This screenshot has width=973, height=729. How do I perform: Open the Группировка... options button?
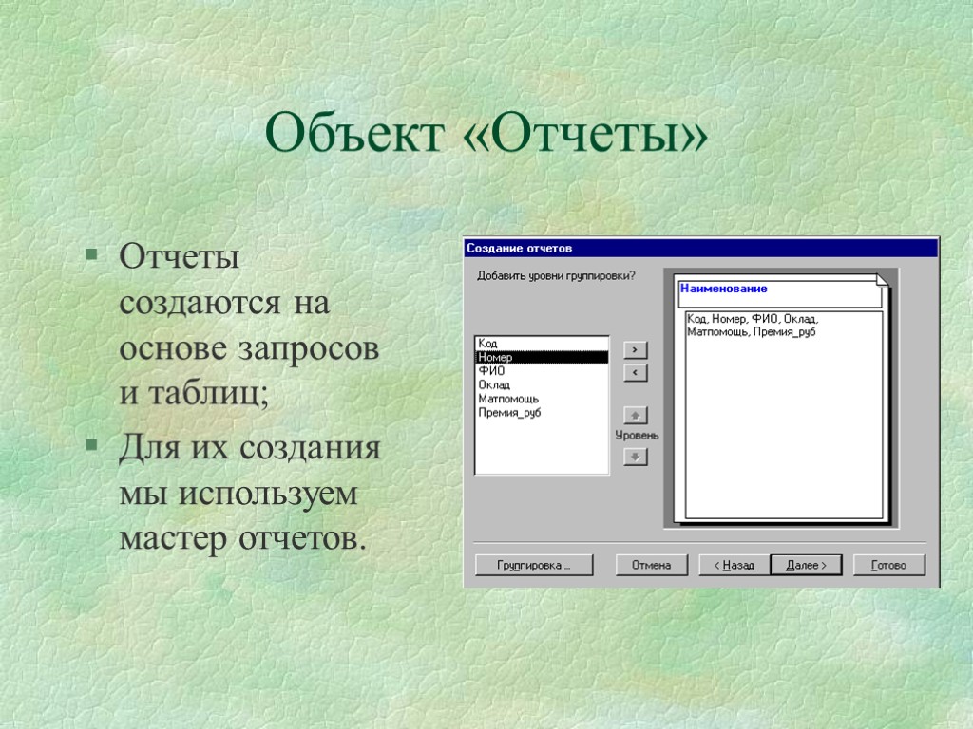(534, 565)
